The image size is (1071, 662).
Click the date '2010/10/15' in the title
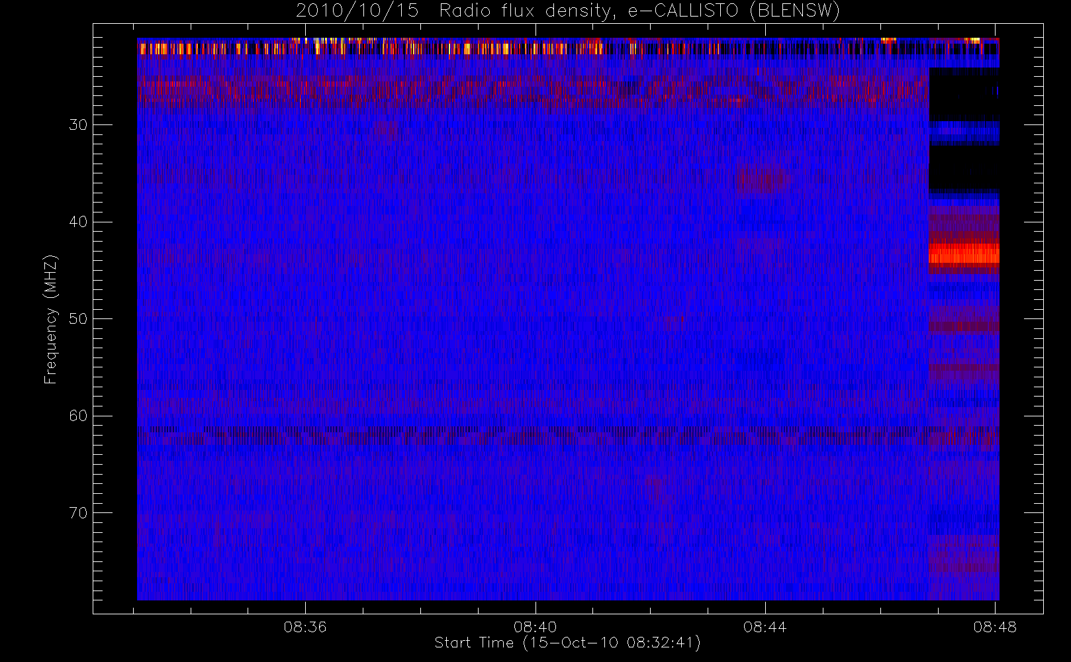tap(357, 11)
